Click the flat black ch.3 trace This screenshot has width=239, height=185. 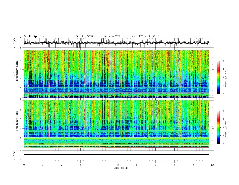pyautogui.click(x=116, y=155)
